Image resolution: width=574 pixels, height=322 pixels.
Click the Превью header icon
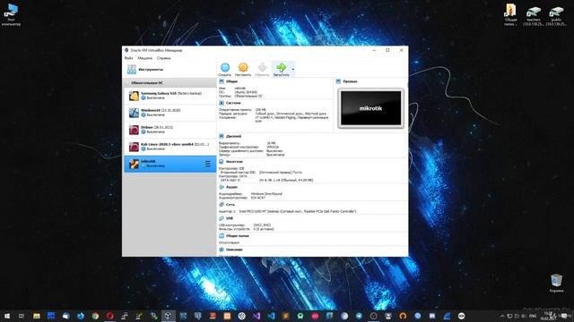tap(339, 81)
